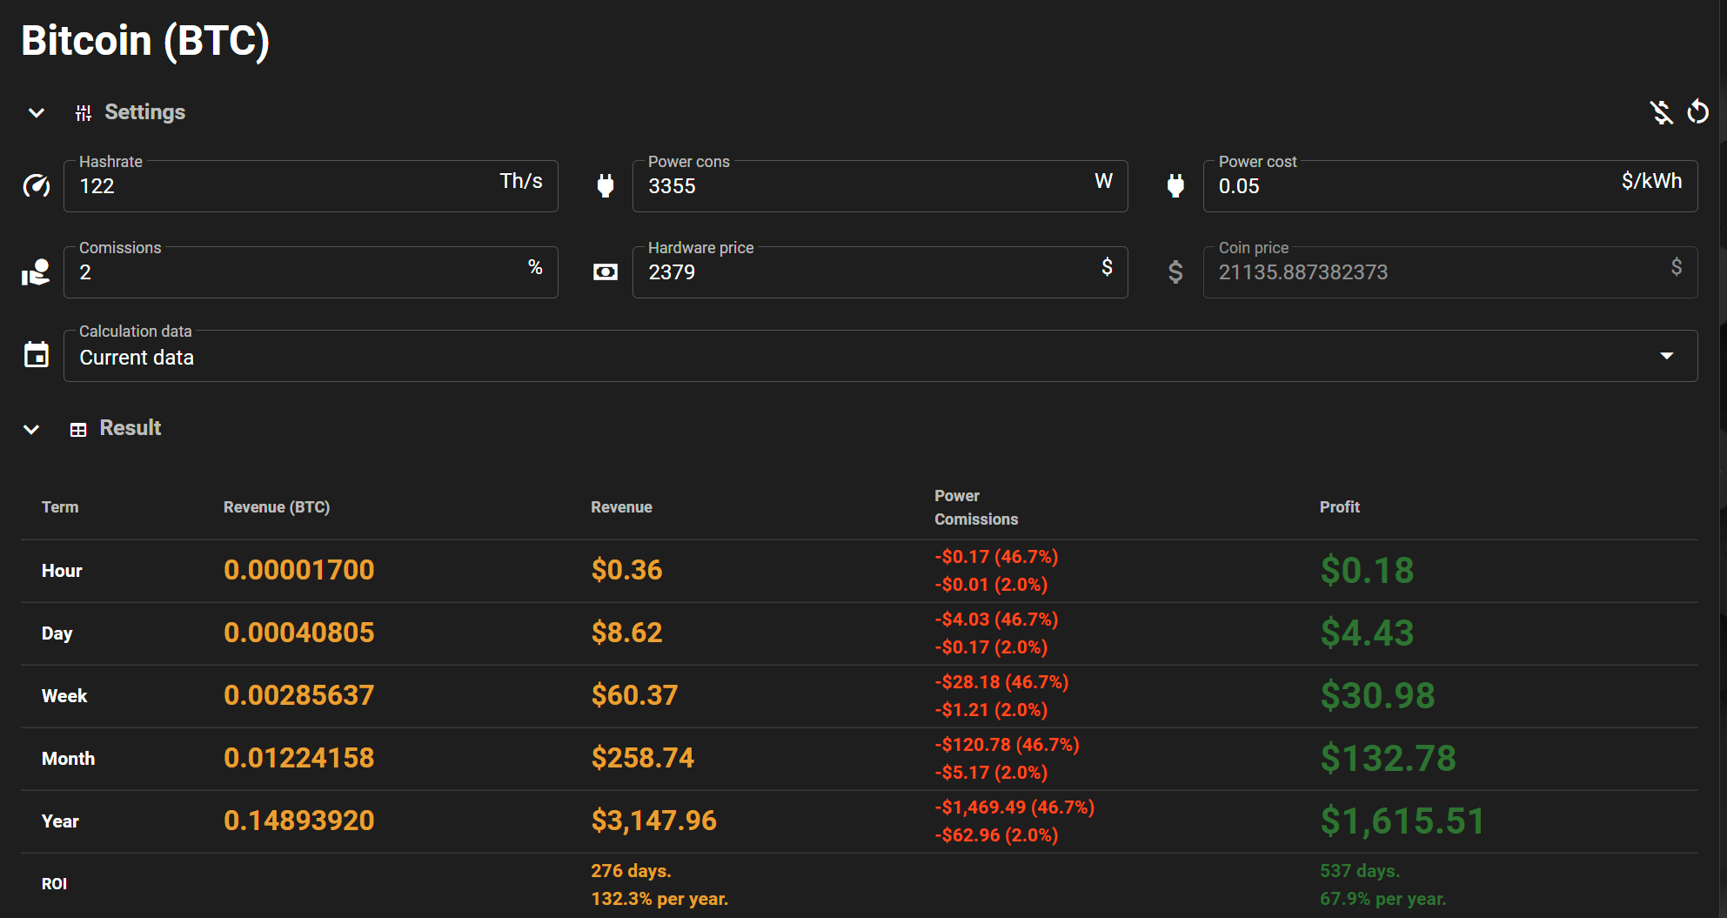Screen dimensions: 1727x918
Task: Click monthly BTC revenue 0.01224158
Action: (299, 758)
